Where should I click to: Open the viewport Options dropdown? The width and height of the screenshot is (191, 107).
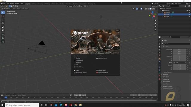coord(154,6)
